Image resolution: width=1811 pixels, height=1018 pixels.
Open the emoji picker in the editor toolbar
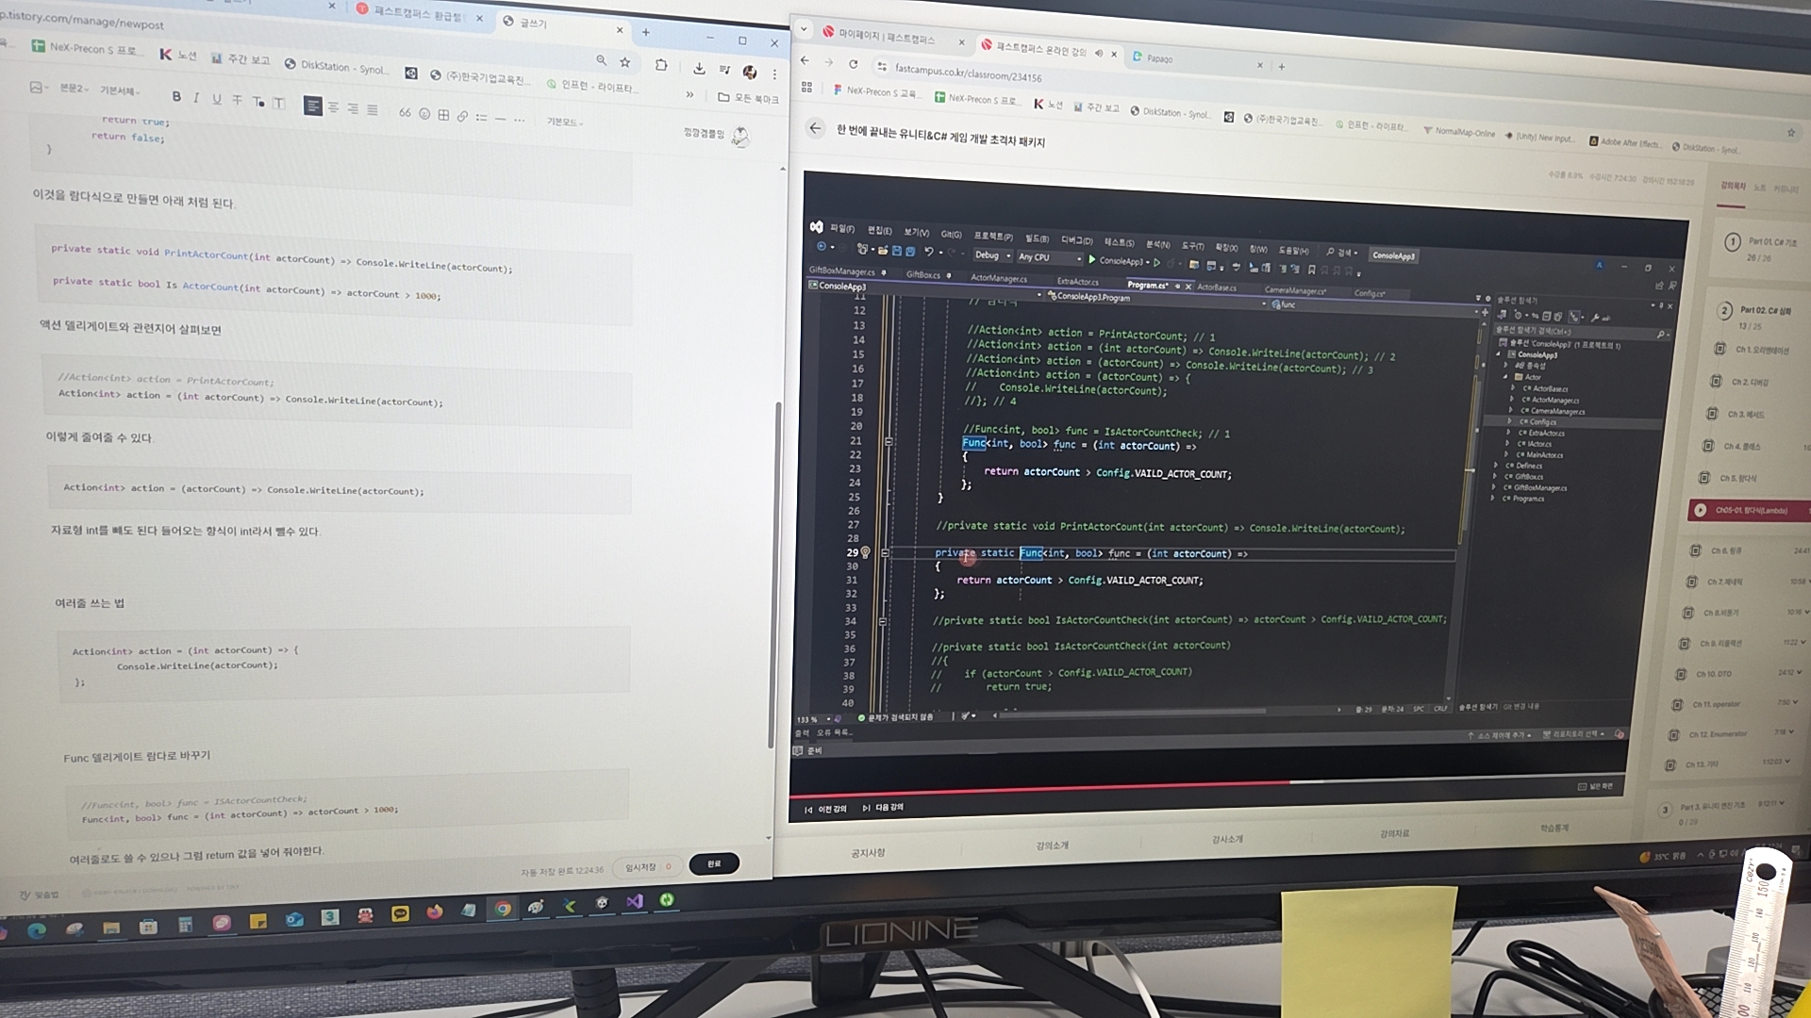(x=424, y=114)
